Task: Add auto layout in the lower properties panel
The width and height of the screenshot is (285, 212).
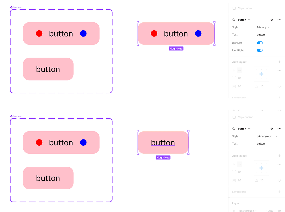Action: tap(279, 156)
